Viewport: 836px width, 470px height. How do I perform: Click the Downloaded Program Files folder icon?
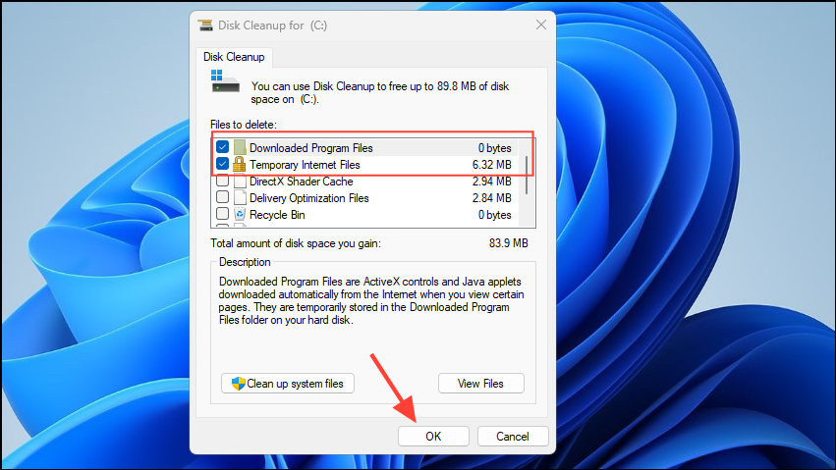coord(240,147)
